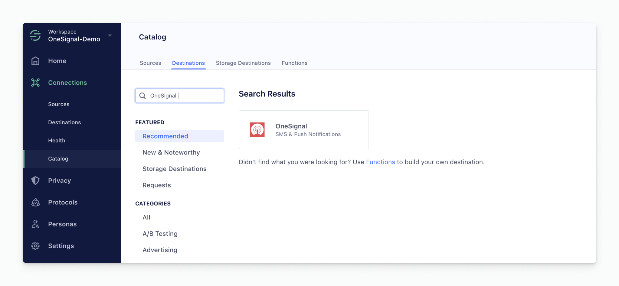619x286 pixels.
Task: Focus the OneSignal search field
Action: tap(180, 96)
